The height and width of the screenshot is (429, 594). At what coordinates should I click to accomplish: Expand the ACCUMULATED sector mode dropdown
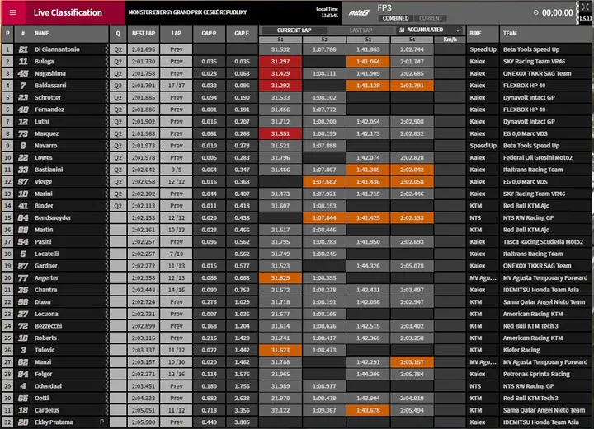(430, 30)
